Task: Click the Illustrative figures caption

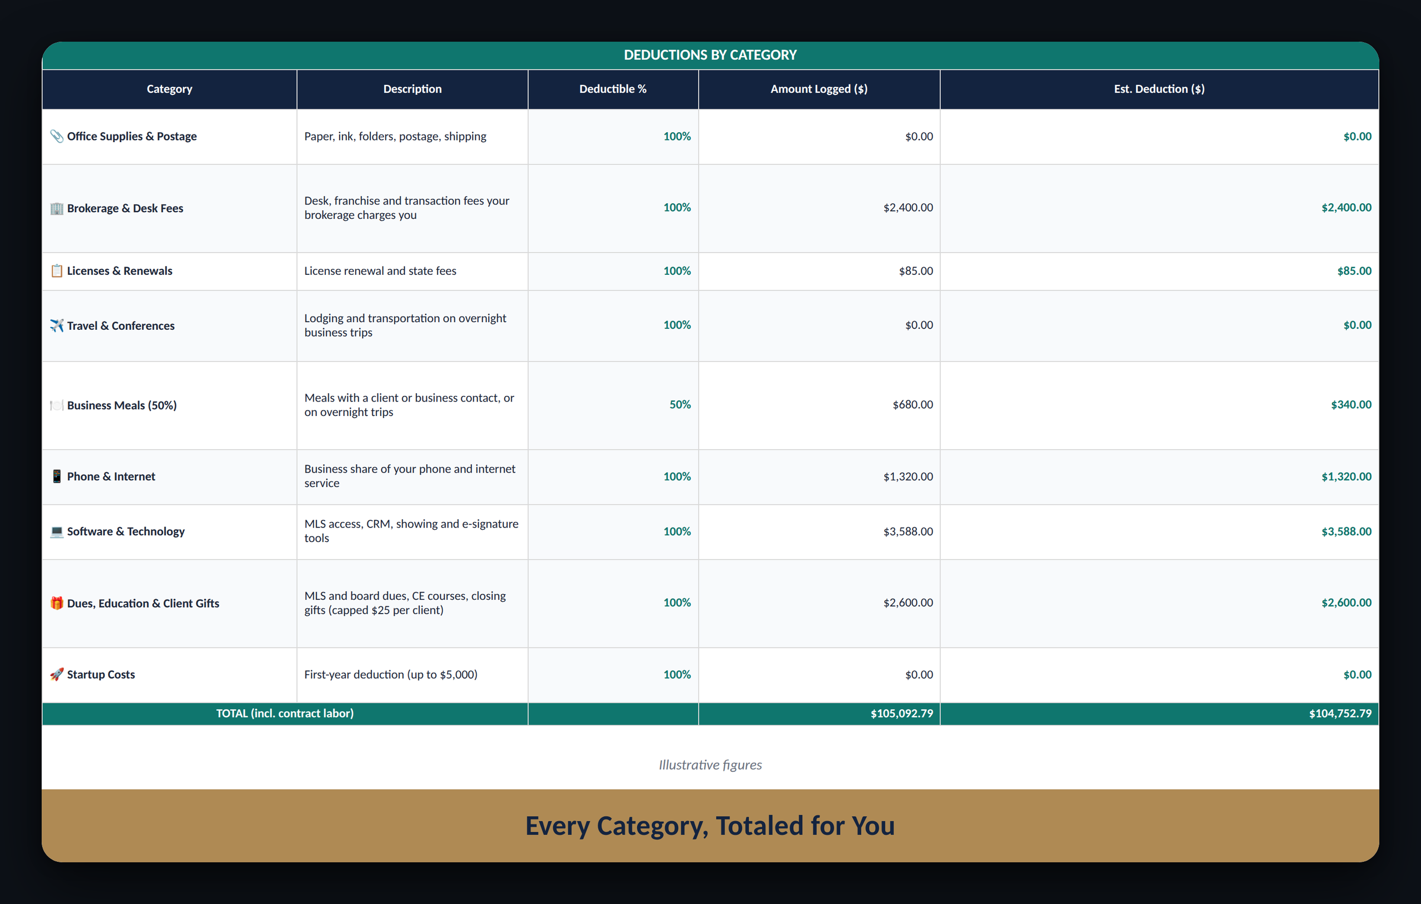Action: click(710, 765)
